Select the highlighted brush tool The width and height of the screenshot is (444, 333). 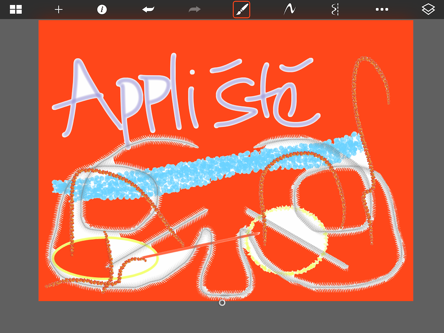click(x=242, y=10)
